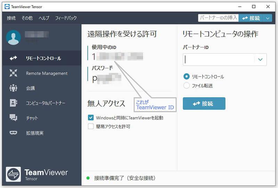Open the チャット section
The height and width of the screenshot is (188, 278).
[x=42, y=118]
